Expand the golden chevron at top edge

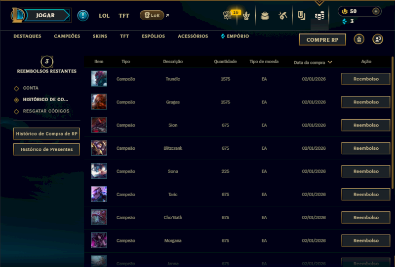click(x=319, y=3)
